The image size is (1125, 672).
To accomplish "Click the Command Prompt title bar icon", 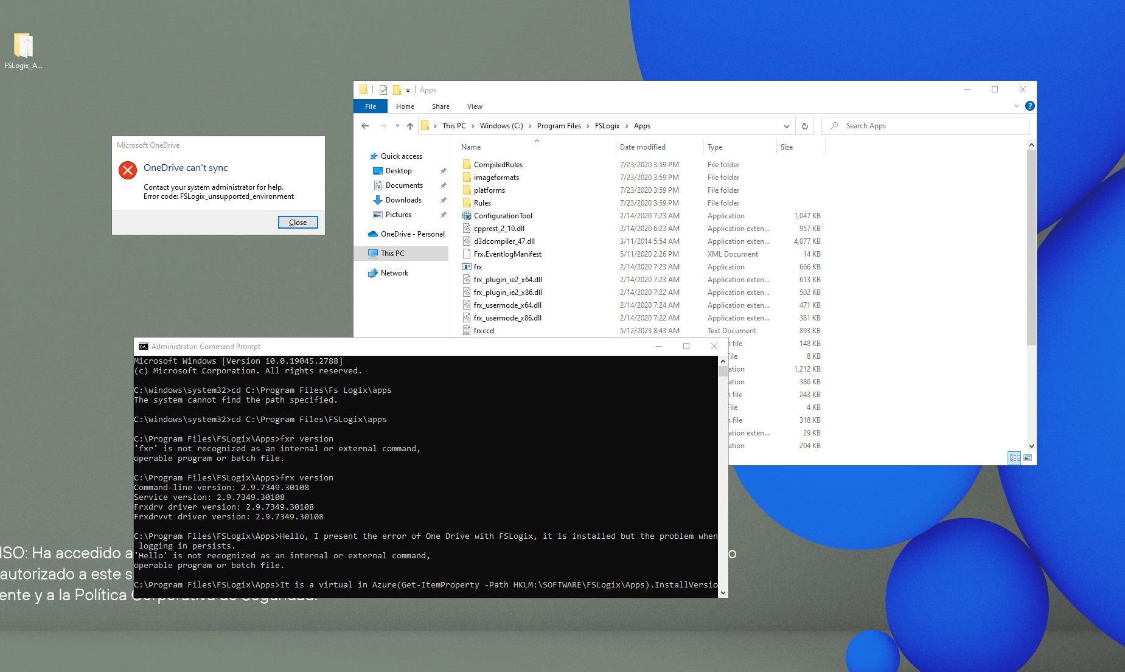I will pyautogui.click(x=143, y=347).
